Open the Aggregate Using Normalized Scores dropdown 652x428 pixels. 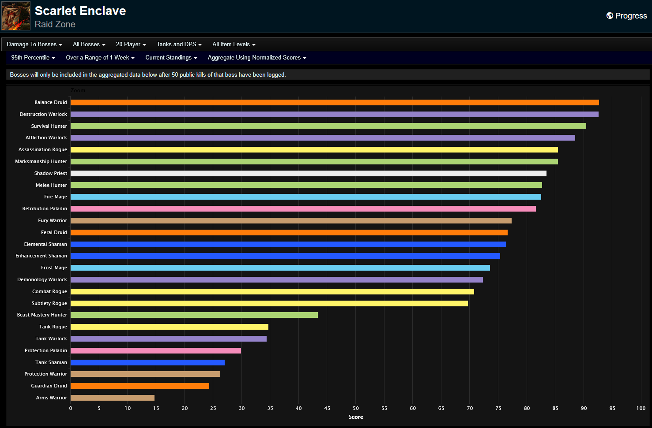click(256, 57)
